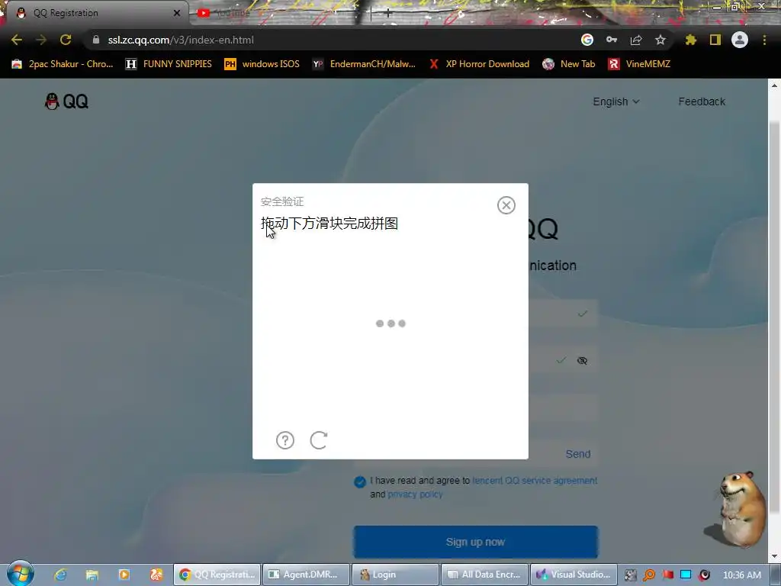
Task: Click the taskbar clock 10:36 AM
Action: tap(741, 575)
